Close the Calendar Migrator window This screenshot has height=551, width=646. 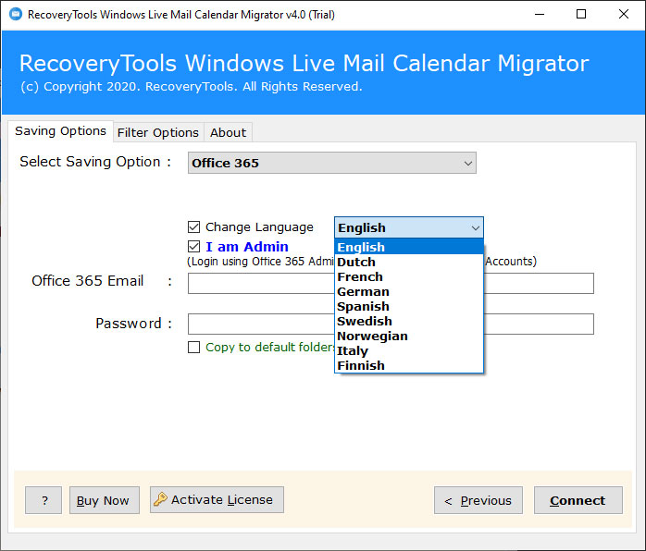624,15
